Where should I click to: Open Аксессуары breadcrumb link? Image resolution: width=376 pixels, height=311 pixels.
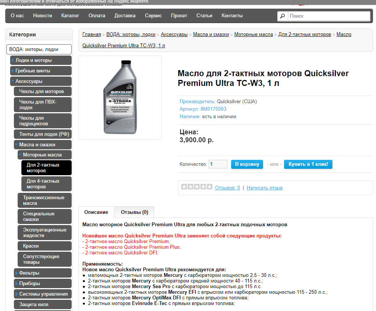(174, 34)
